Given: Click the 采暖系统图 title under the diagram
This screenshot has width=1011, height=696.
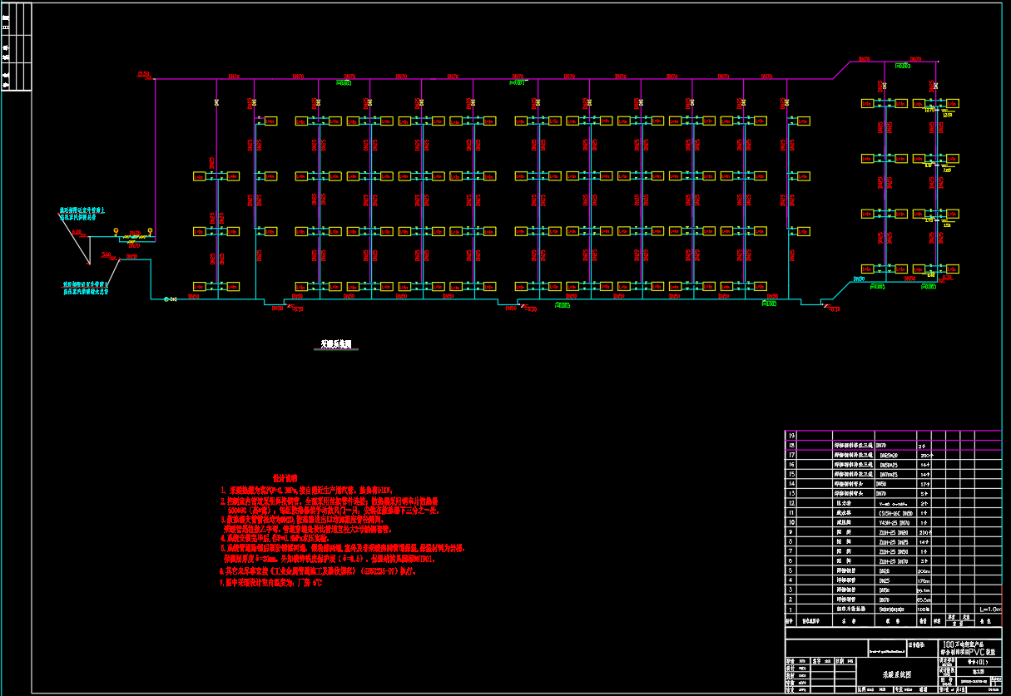Looking at the screenshot, I should point(336,343).
